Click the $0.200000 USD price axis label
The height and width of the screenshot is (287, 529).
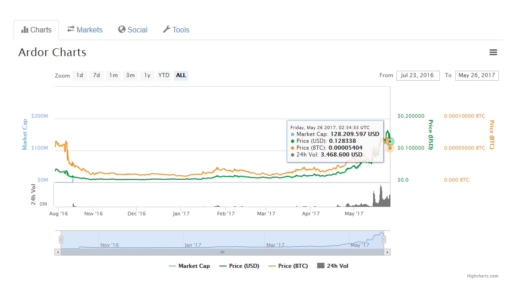(411, 116)
